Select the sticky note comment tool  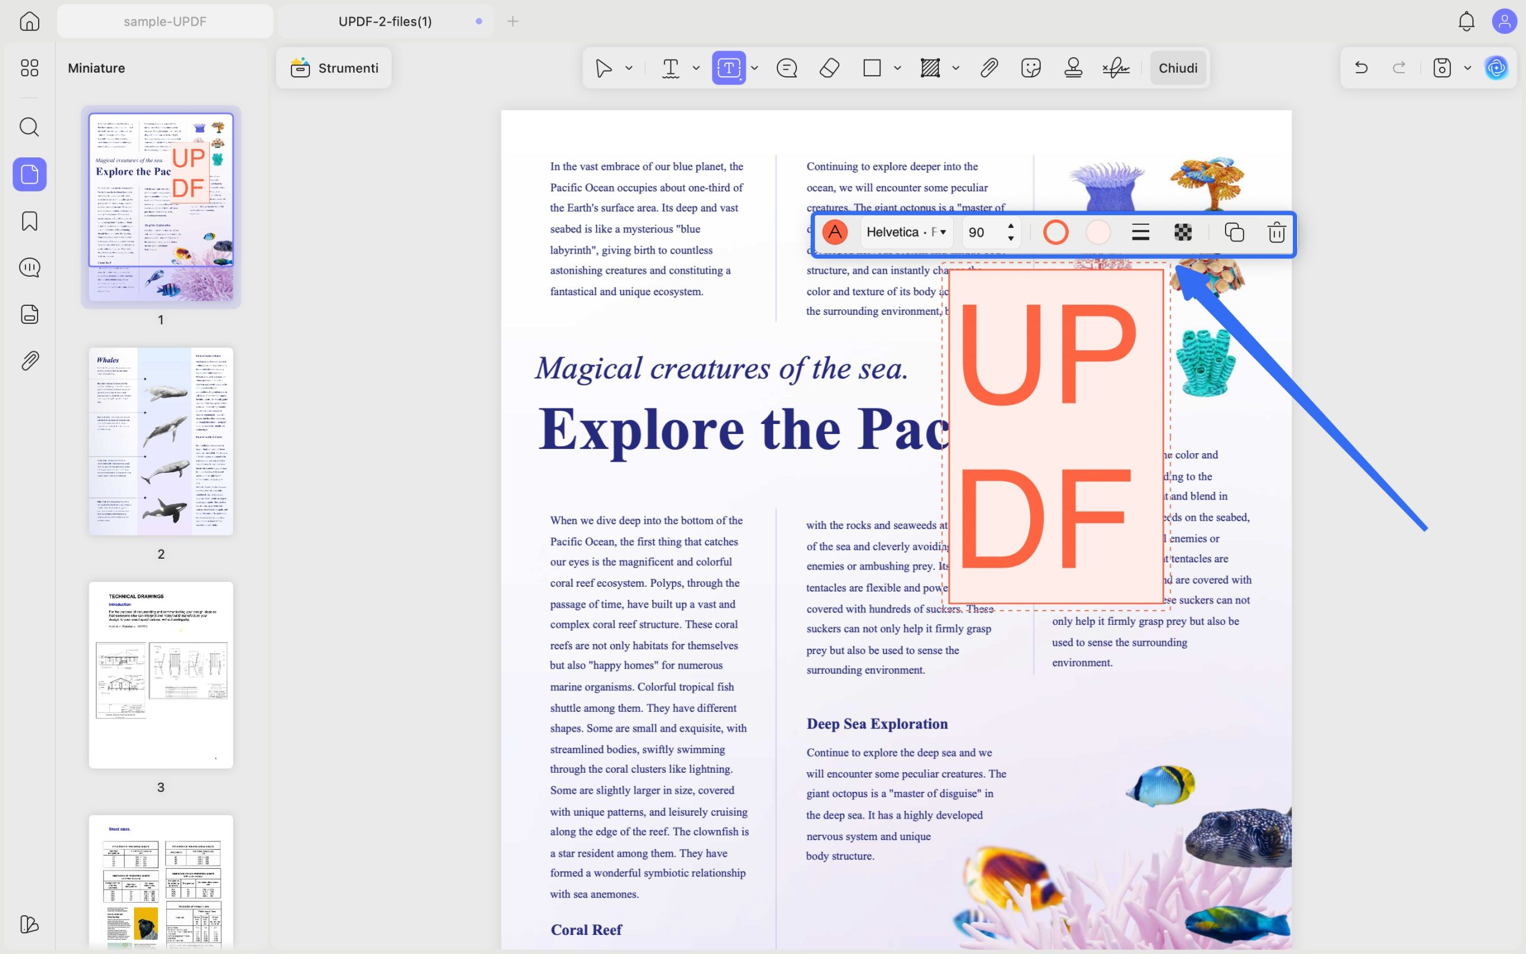click(787, 67)
